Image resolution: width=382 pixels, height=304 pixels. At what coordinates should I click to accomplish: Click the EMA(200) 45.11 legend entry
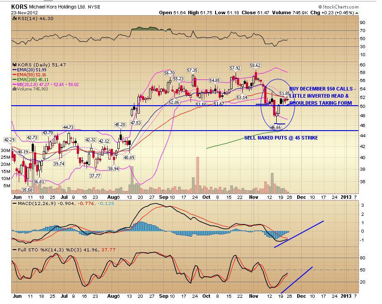pos(33,80)
